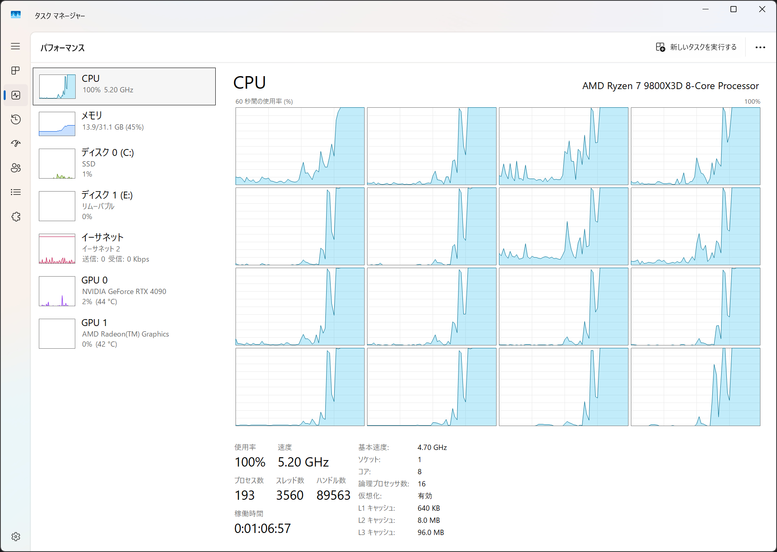Viewport: 777px width, 552px height.
Task: Open the three-dot more options menu
Action: (760, 47)
